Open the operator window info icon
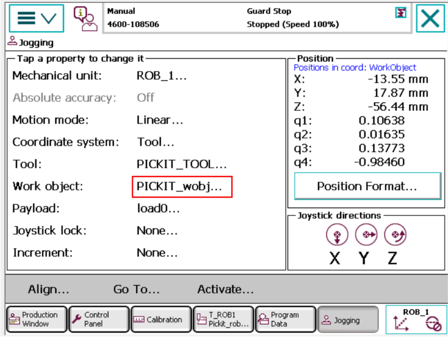448x337 pixels. [85, 19]
